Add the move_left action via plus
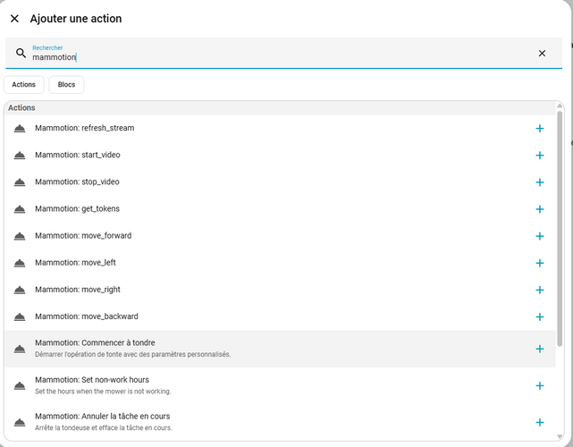Viewport: 573px width, 447px height. (540, 263)
